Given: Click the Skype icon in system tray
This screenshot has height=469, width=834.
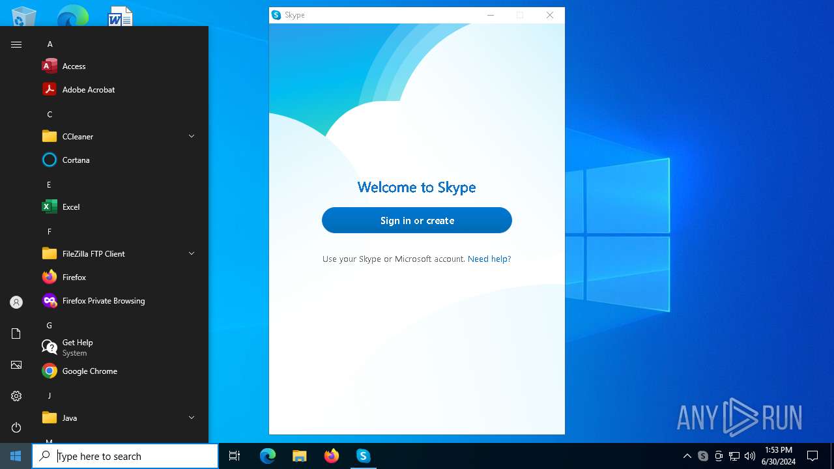Looking at the screenshot, I should click(x=703, y=456).
